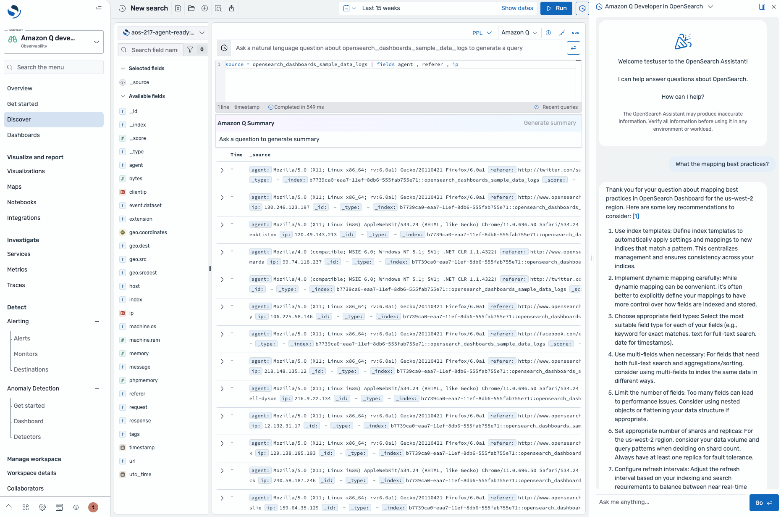Click the OpenSearch logo icon
Image resolution: width=781 pixels, height=517 pixels.
(14, 11)
